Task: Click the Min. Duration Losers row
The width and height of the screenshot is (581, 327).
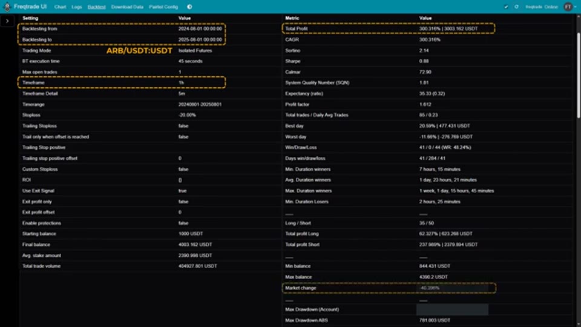Action: 427,202
